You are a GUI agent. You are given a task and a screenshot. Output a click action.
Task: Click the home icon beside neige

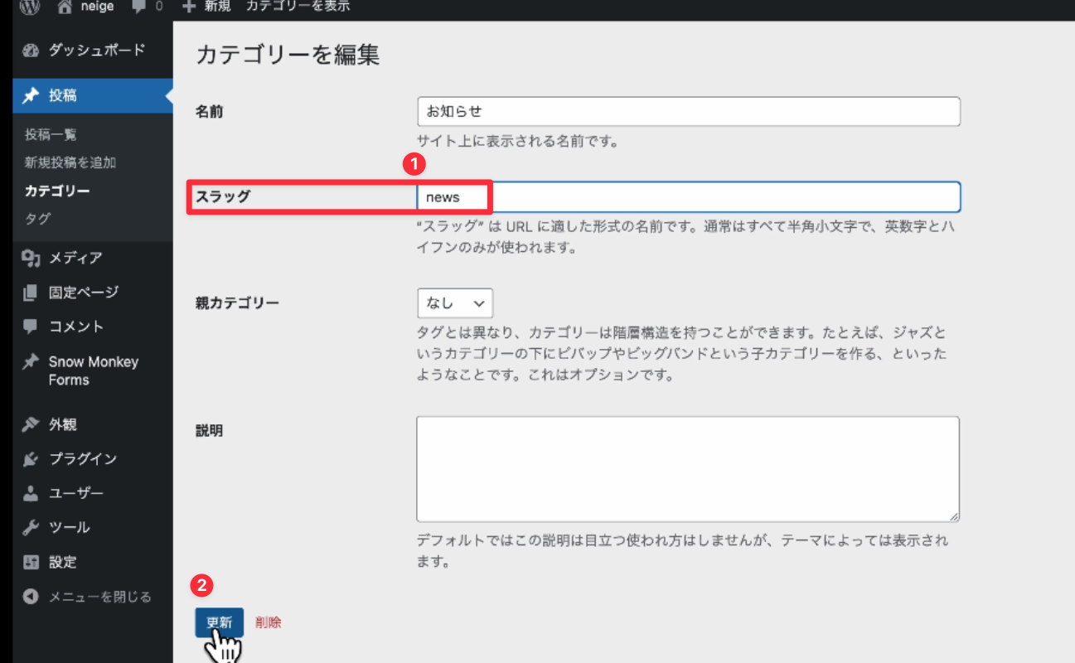tap(67, 7)
